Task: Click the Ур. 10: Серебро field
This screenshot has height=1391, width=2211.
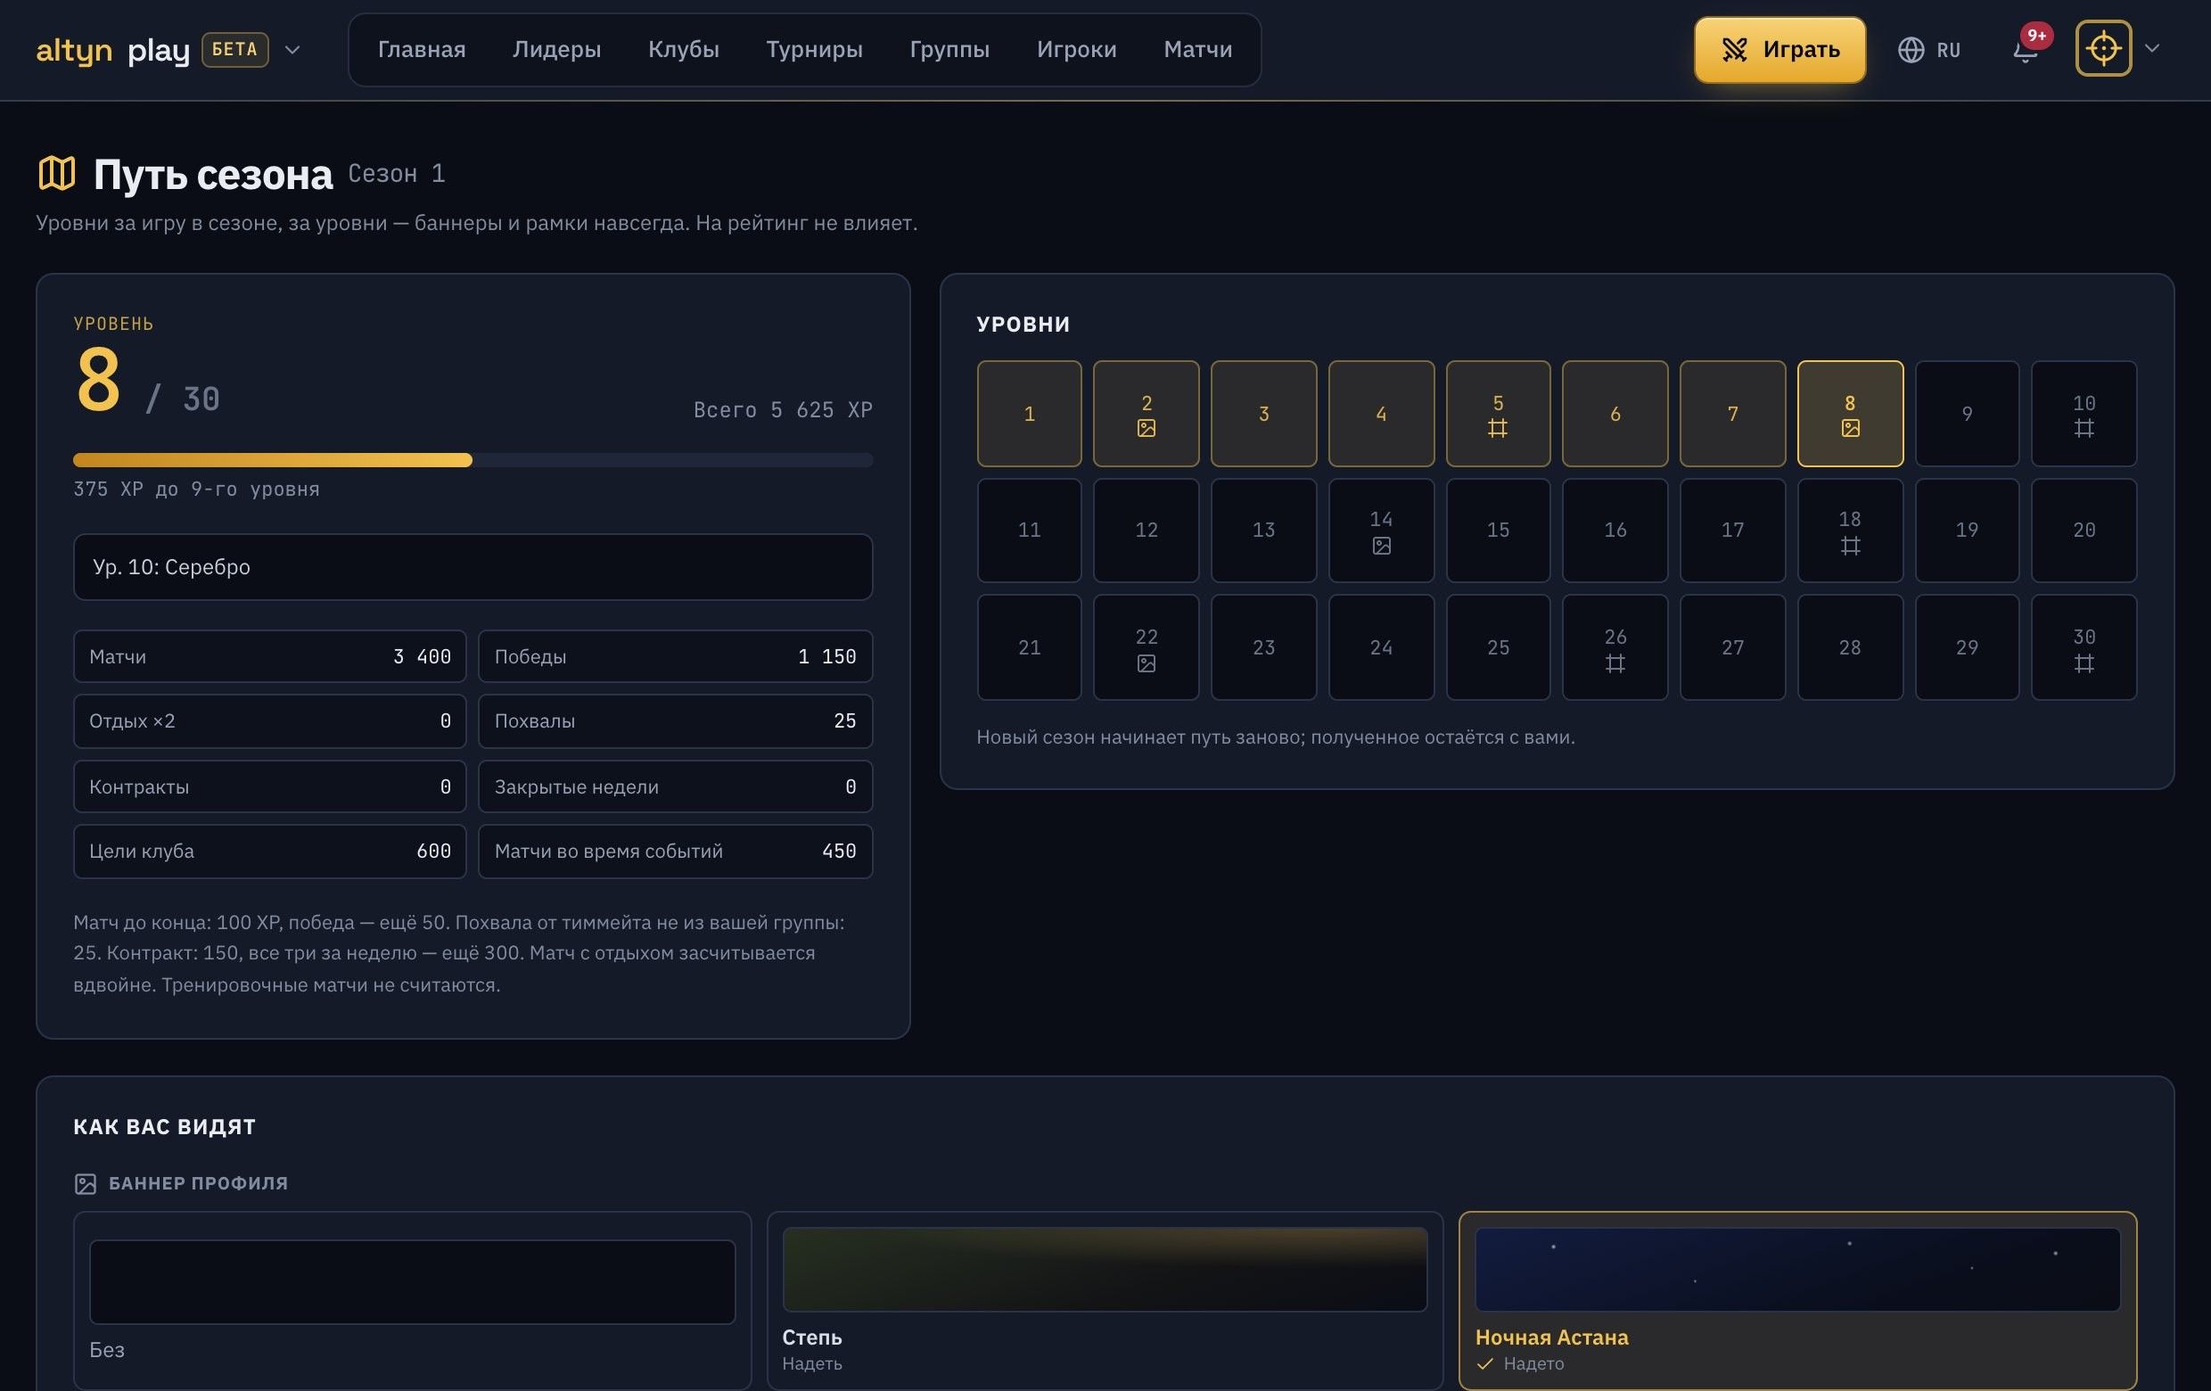Action: 473,566
